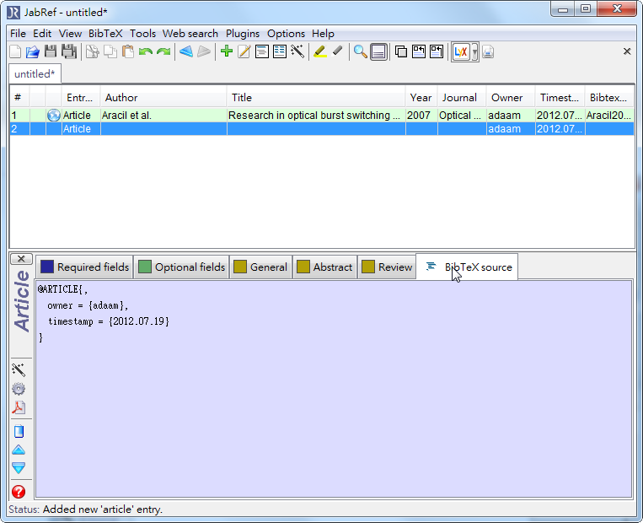This screenshot has height=523, width=643.
Task: Open the View menu
Action: (x=70, y=33)
